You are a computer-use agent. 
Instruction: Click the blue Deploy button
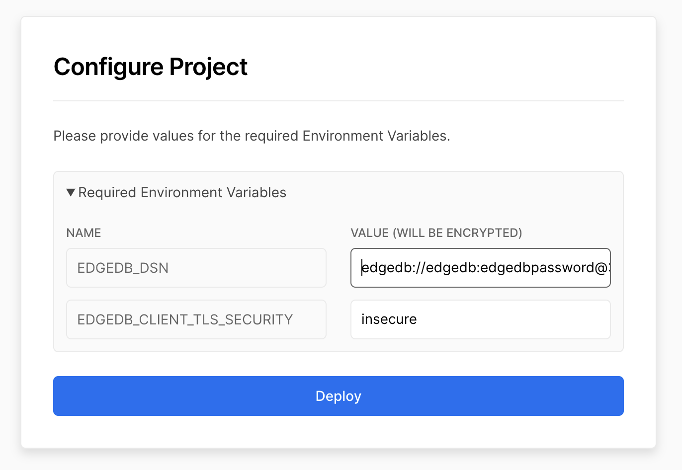[339, 396]
